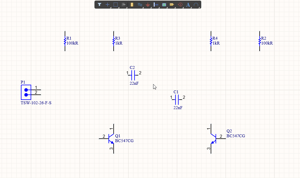The height and width of the screenshot is (178, 300).
Task: Click the GND power port icon
Action: pyautogui.click(x=148, y=5)
